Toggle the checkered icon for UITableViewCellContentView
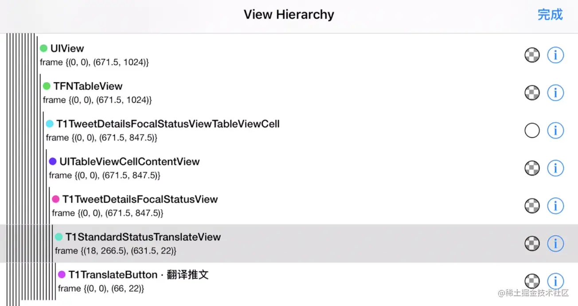Screen dimensions: 578x306 (532, 168)
